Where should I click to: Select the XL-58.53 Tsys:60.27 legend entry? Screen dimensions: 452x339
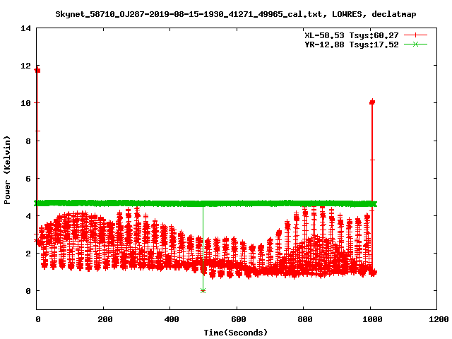[352, 35]
